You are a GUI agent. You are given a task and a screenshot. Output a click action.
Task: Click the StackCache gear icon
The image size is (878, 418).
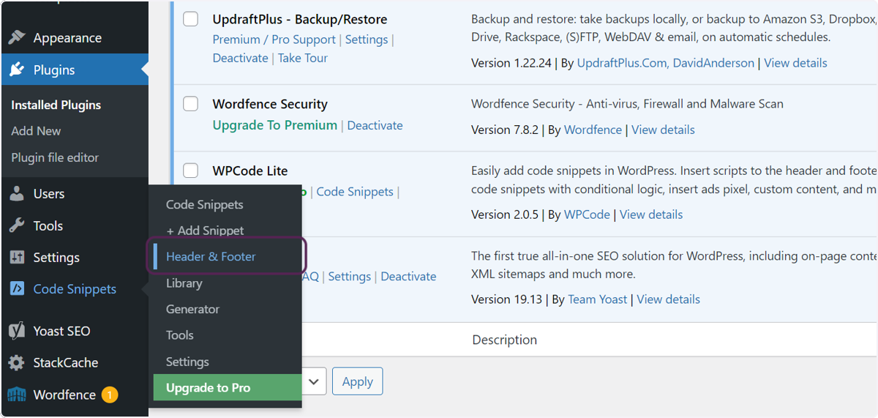(18, 362)
